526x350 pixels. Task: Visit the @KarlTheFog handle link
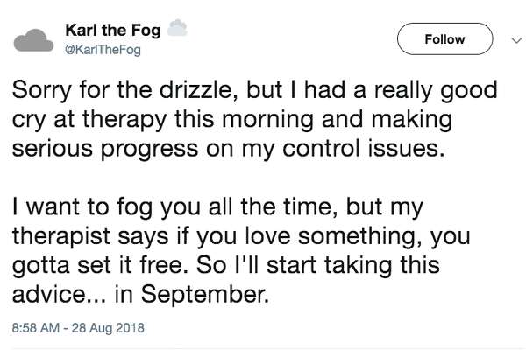[103, 50]
